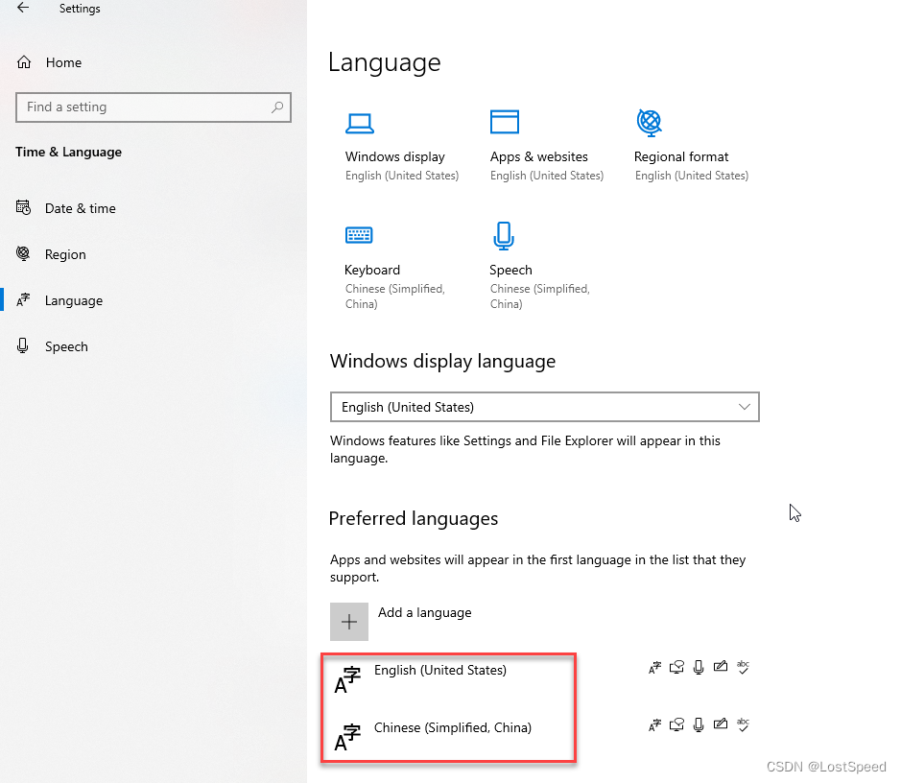Open the Date & time settings page
Screen dimensions: 901x783
pyautogui.click(x=80, y=208)
